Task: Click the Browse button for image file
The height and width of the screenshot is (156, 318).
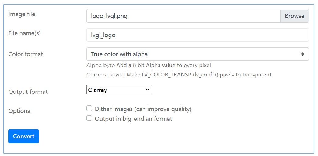Action: click(295, 16)
